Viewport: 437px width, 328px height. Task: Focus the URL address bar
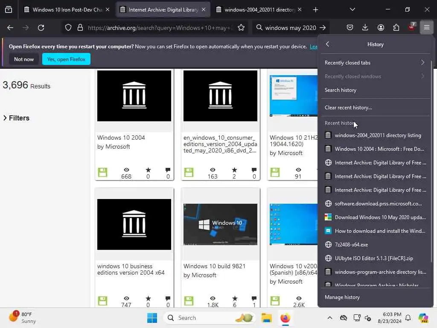tap(160, 28)
